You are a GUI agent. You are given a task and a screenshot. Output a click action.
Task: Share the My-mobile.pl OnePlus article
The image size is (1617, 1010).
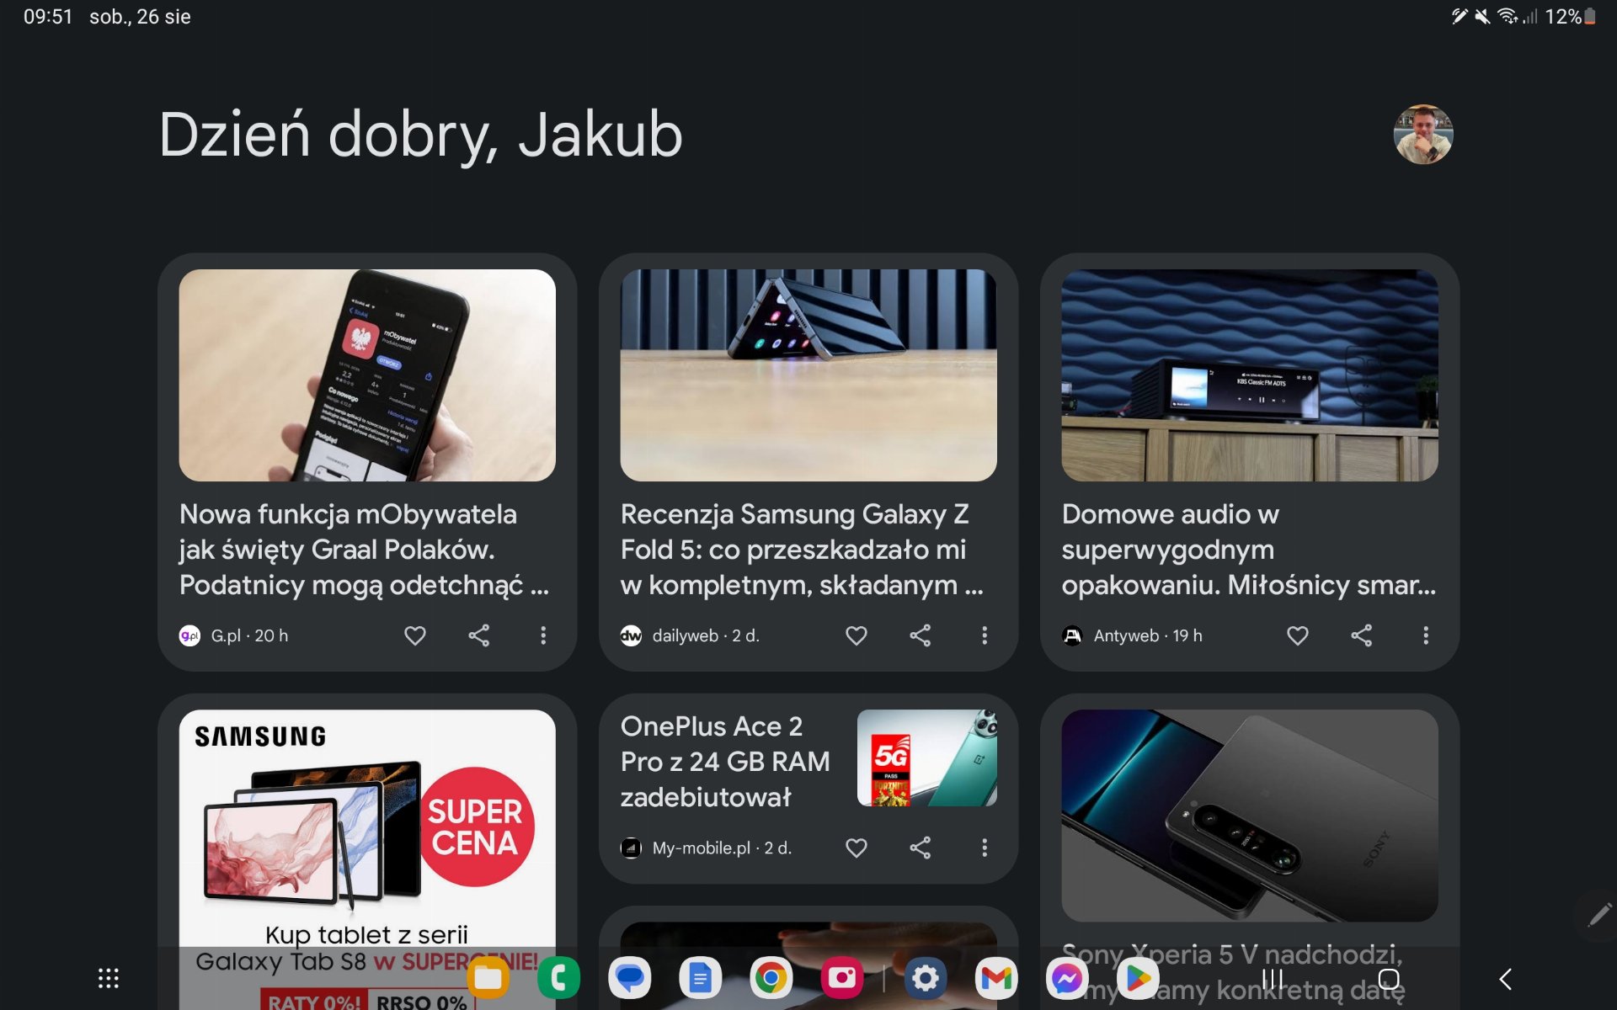(921, 848)
